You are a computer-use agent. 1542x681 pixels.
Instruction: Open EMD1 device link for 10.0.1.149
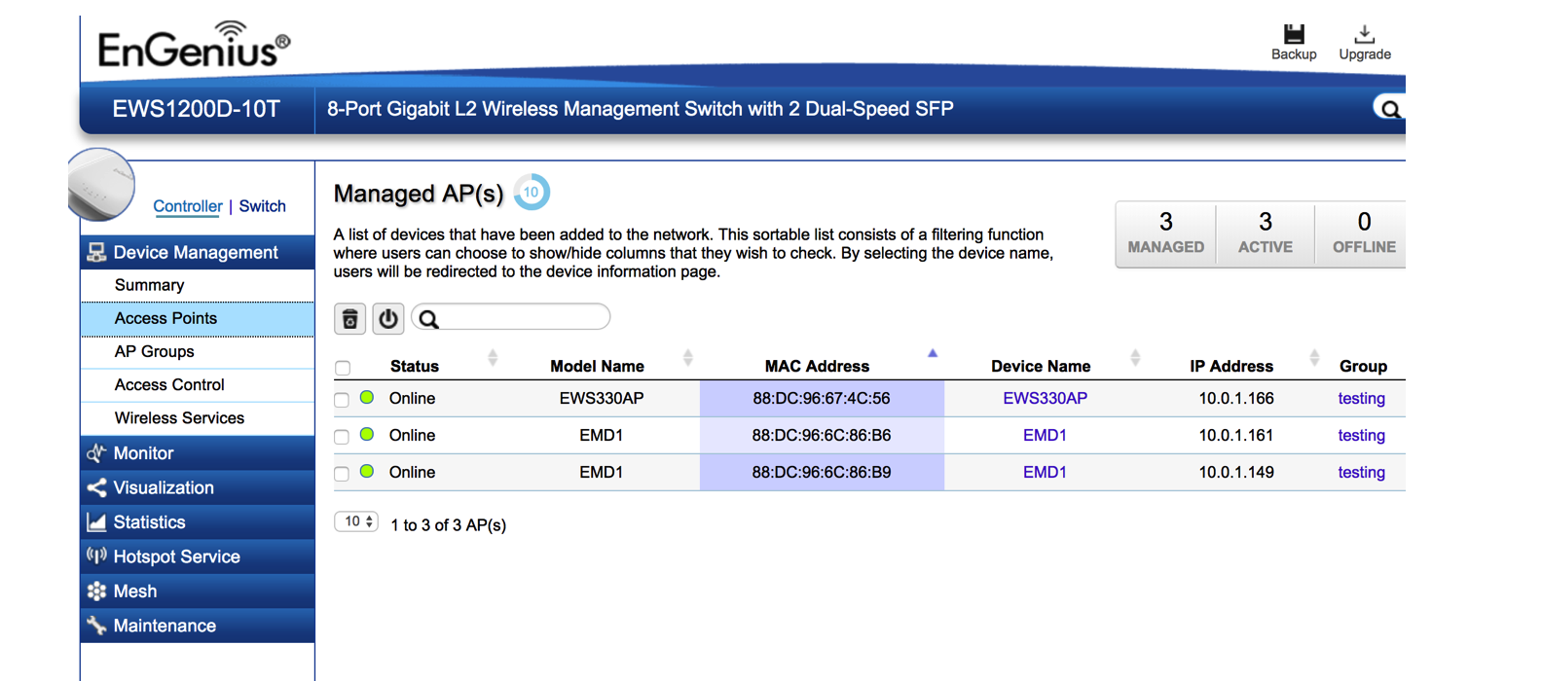tap(1045, 472)
